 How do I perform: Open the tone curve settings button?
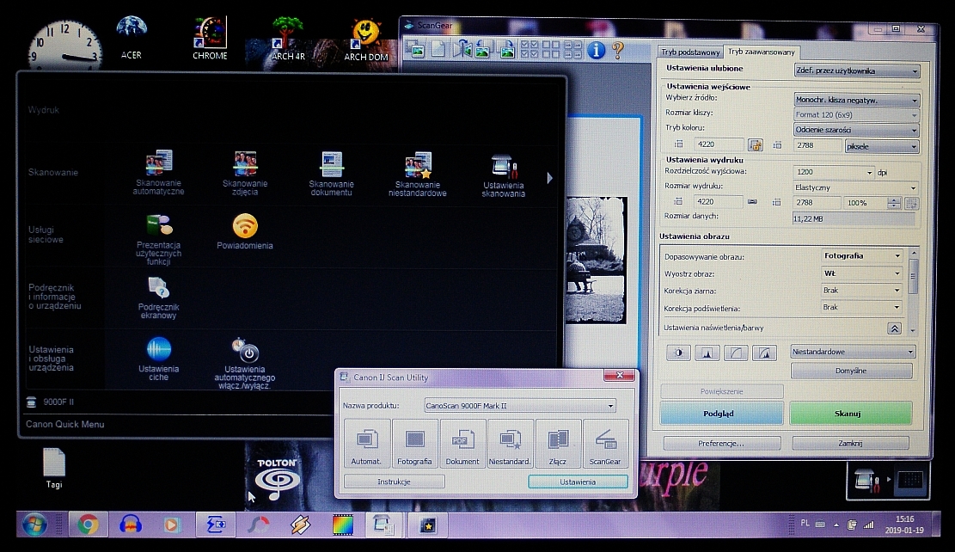(736, 353)
